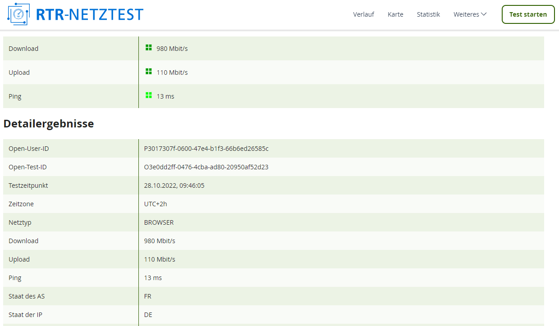Viewport: 559px width, 326px height.
Task: Click the chevron next to Weiteres
Action: click(484, 14)
